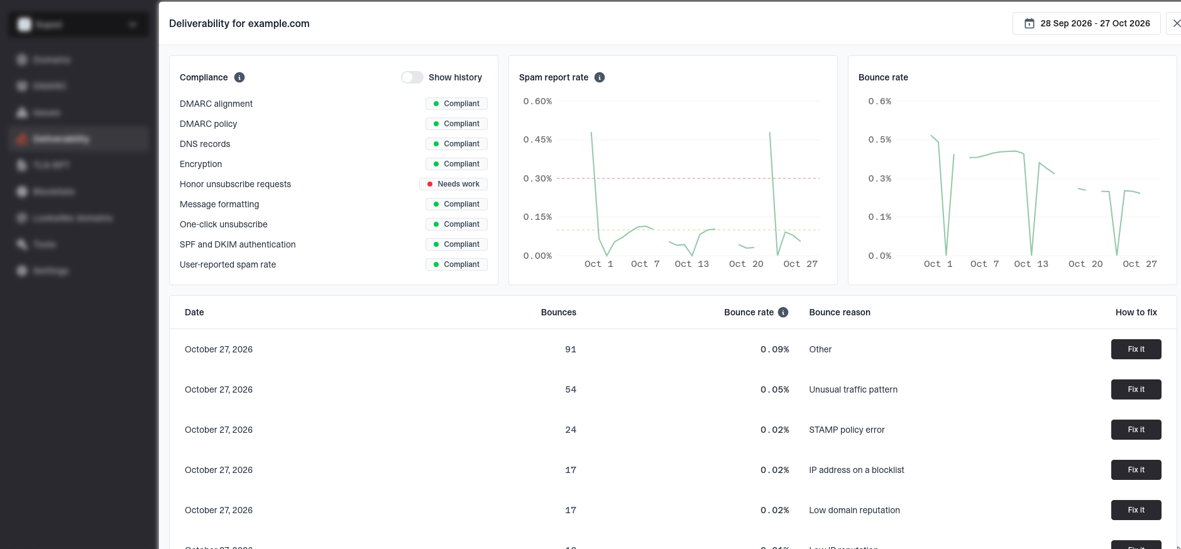This screenshot has width=1181, height=549.
Task: Toggle the Show history switch
Action: [x=412, y=77]
